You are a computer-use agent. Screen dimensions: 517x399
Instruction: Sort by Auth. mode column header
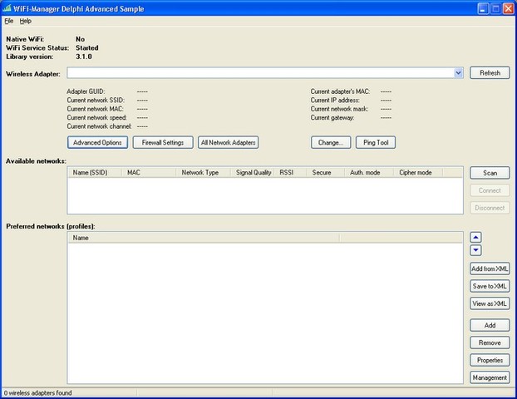369,172
